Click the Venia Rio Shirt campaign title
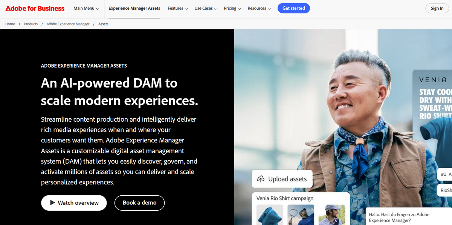Screen dimensions: 452x225 [x=285, y=198]
